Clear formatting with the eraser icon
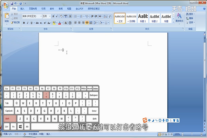Viewport: 207px width, 138px height. click(61, 16)
